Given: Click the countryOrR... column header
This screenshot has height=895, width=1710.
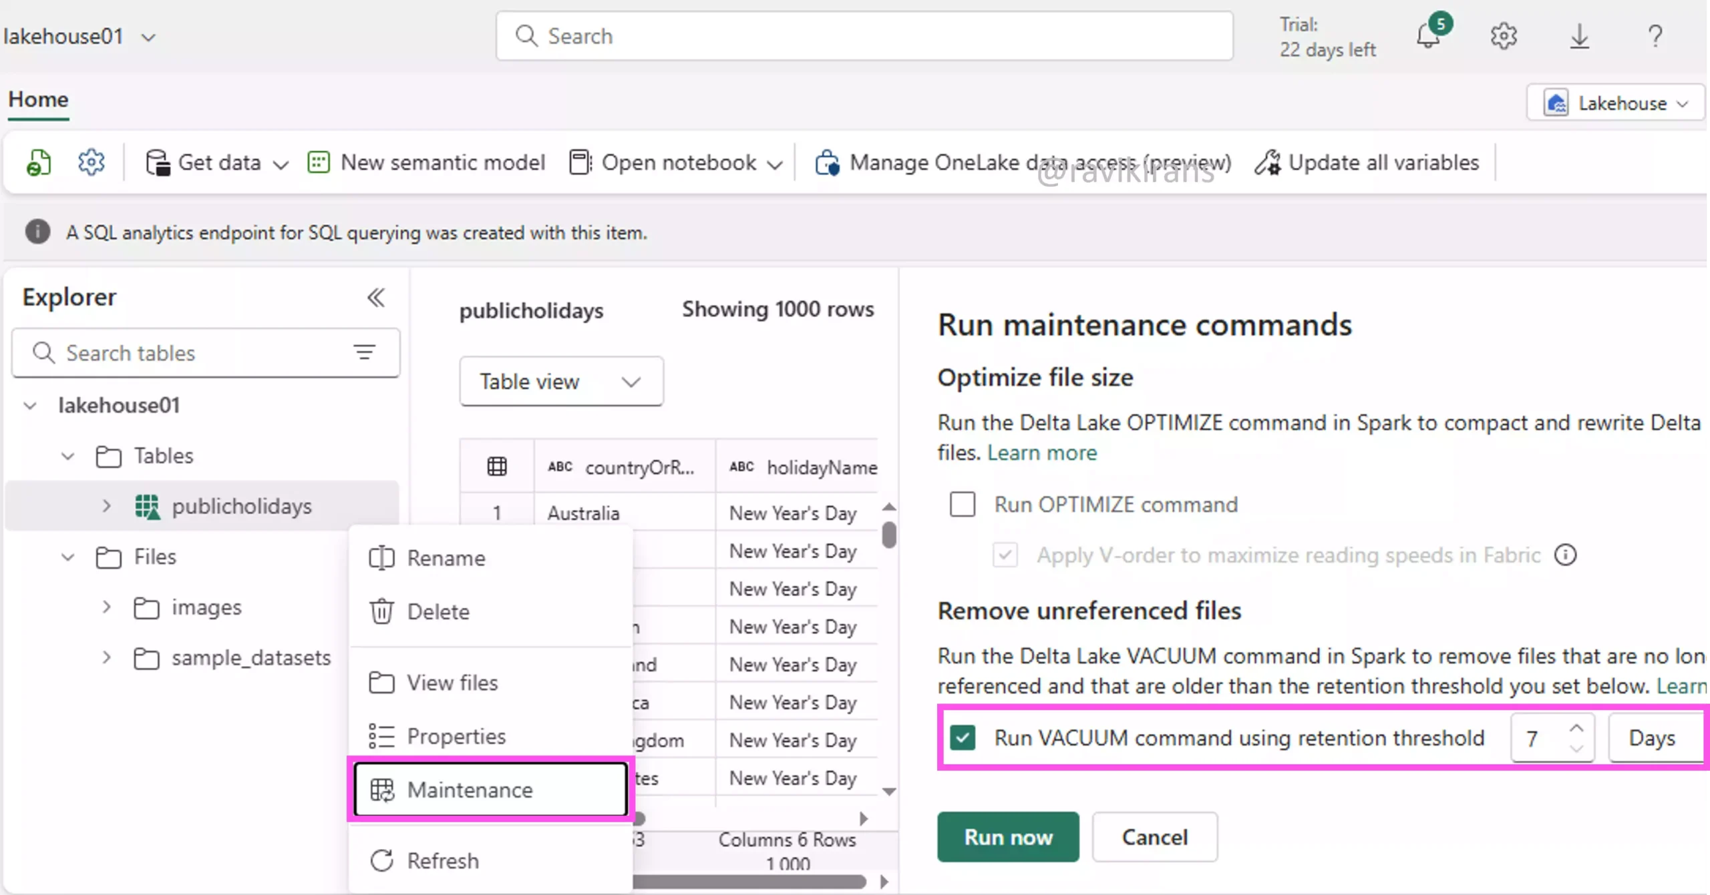Looking at the screenshot, I should pyautogui.click(x=625, y=467).
